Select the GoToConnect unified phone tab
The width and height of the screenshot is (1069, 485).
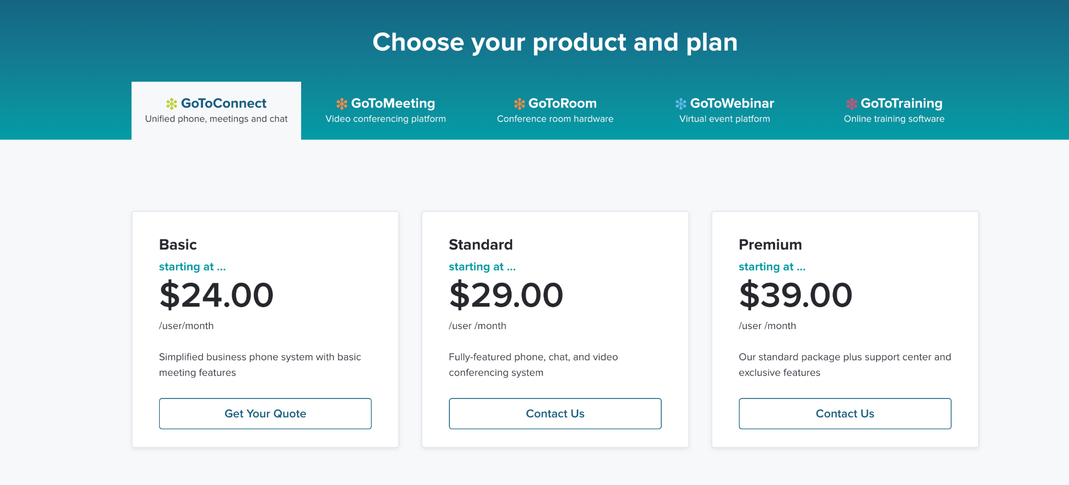(216, 111)
